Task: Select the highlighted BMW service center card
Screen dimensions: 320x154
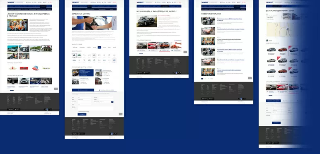Action: (82, 73)
